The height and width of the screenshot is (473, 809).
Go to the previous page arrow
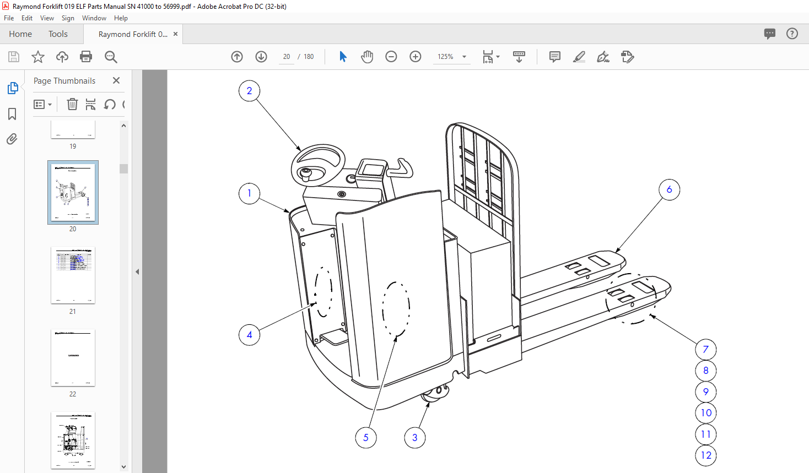pos(237,57)
